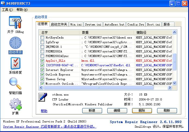Select the startup items clock icon

[16, 43]
